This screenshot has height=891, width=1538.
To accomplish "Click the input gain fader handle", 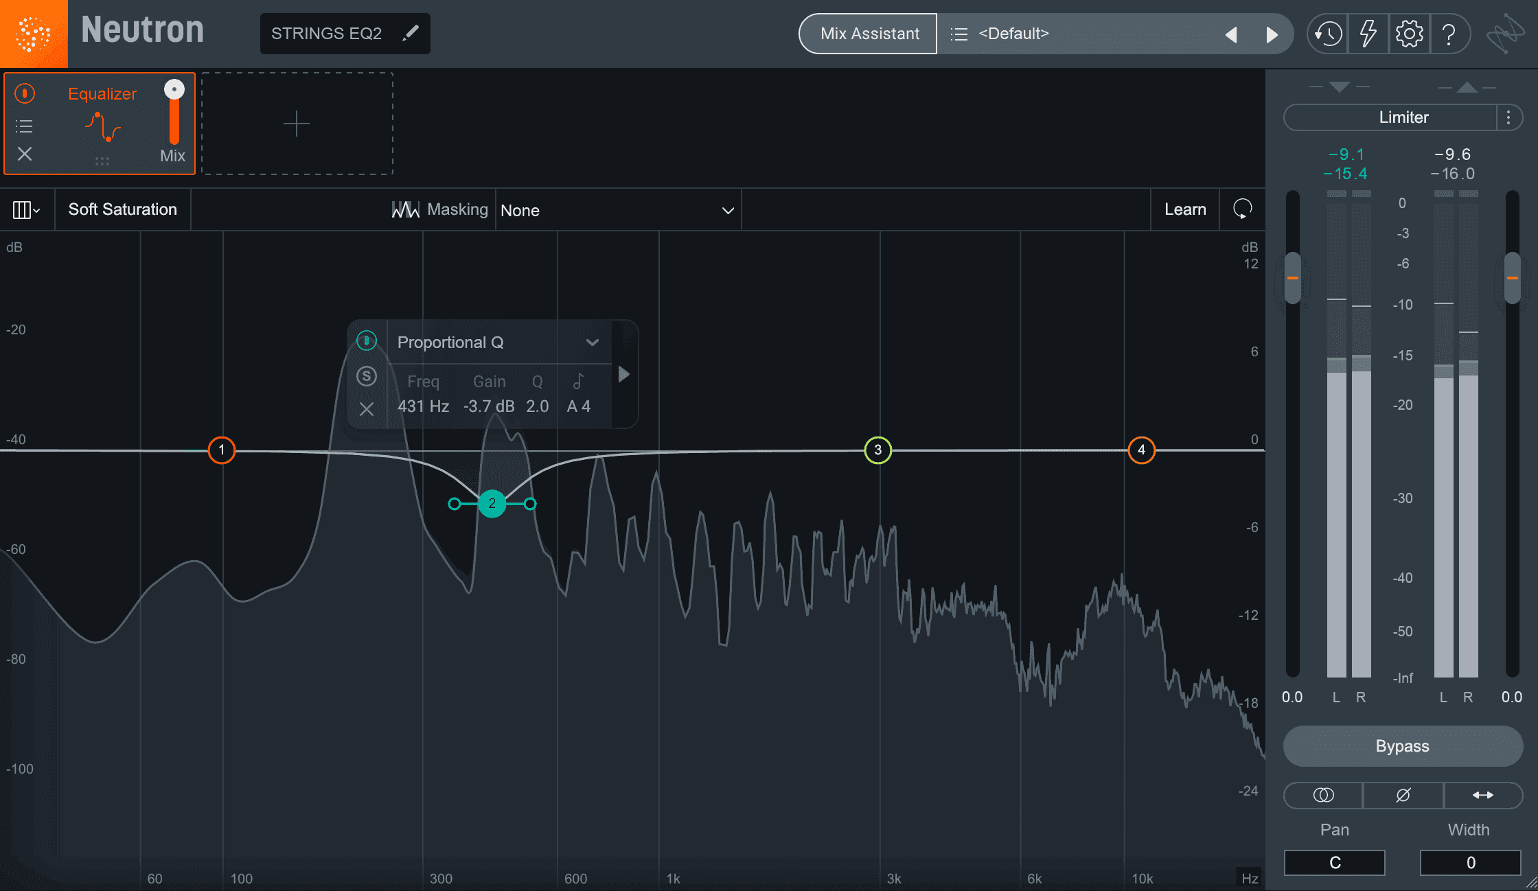I will click(x=1293, y=278).
